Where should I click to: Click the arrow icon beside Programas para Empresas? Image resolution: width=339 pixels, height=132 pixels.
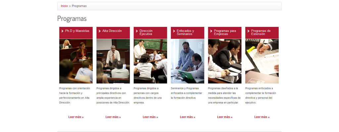click(x=211, y=31)
